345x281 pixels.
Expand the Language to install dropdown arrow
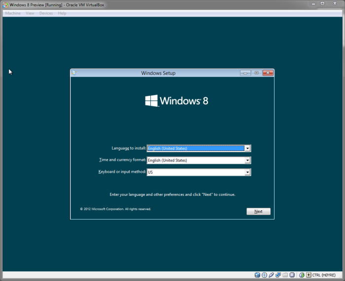[x=247, y=148]
